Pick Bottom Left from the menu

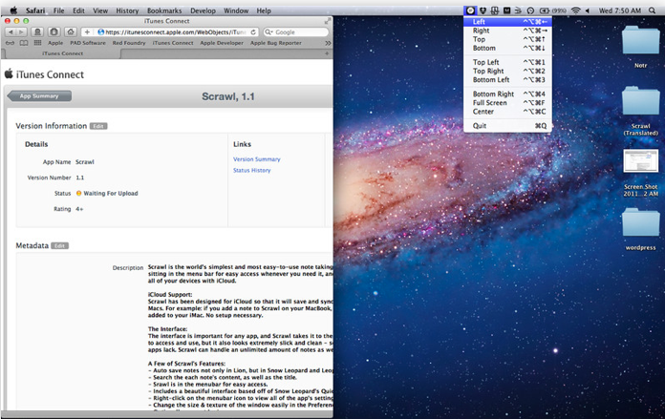click(x=507, y=79)
